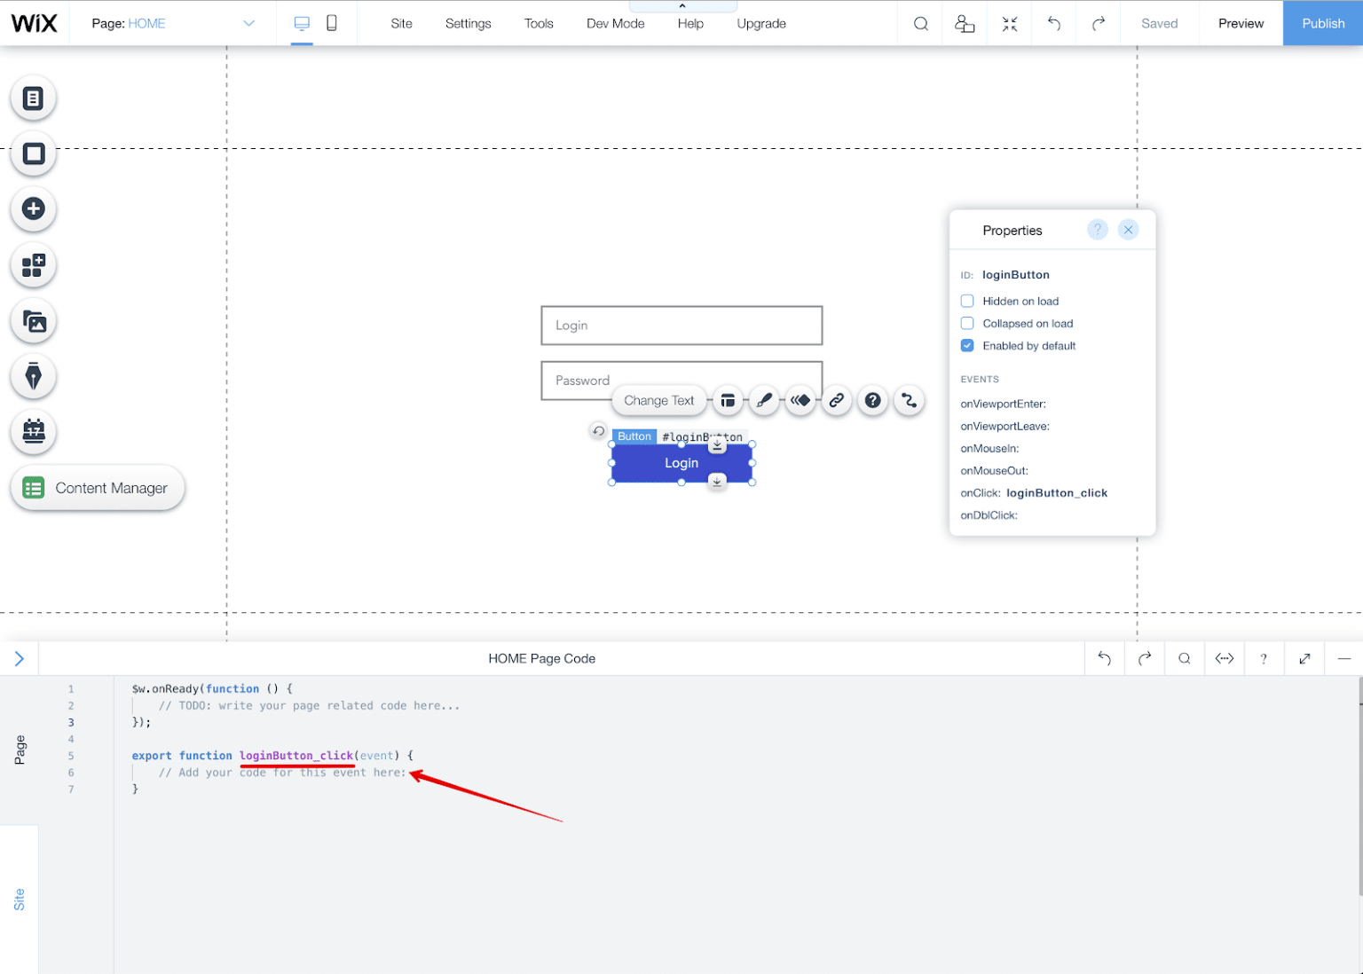The width and height of the screenshot is (1363, 974).
Task: Expand the code panel search icon area
Action: [x=1184, y=658]
